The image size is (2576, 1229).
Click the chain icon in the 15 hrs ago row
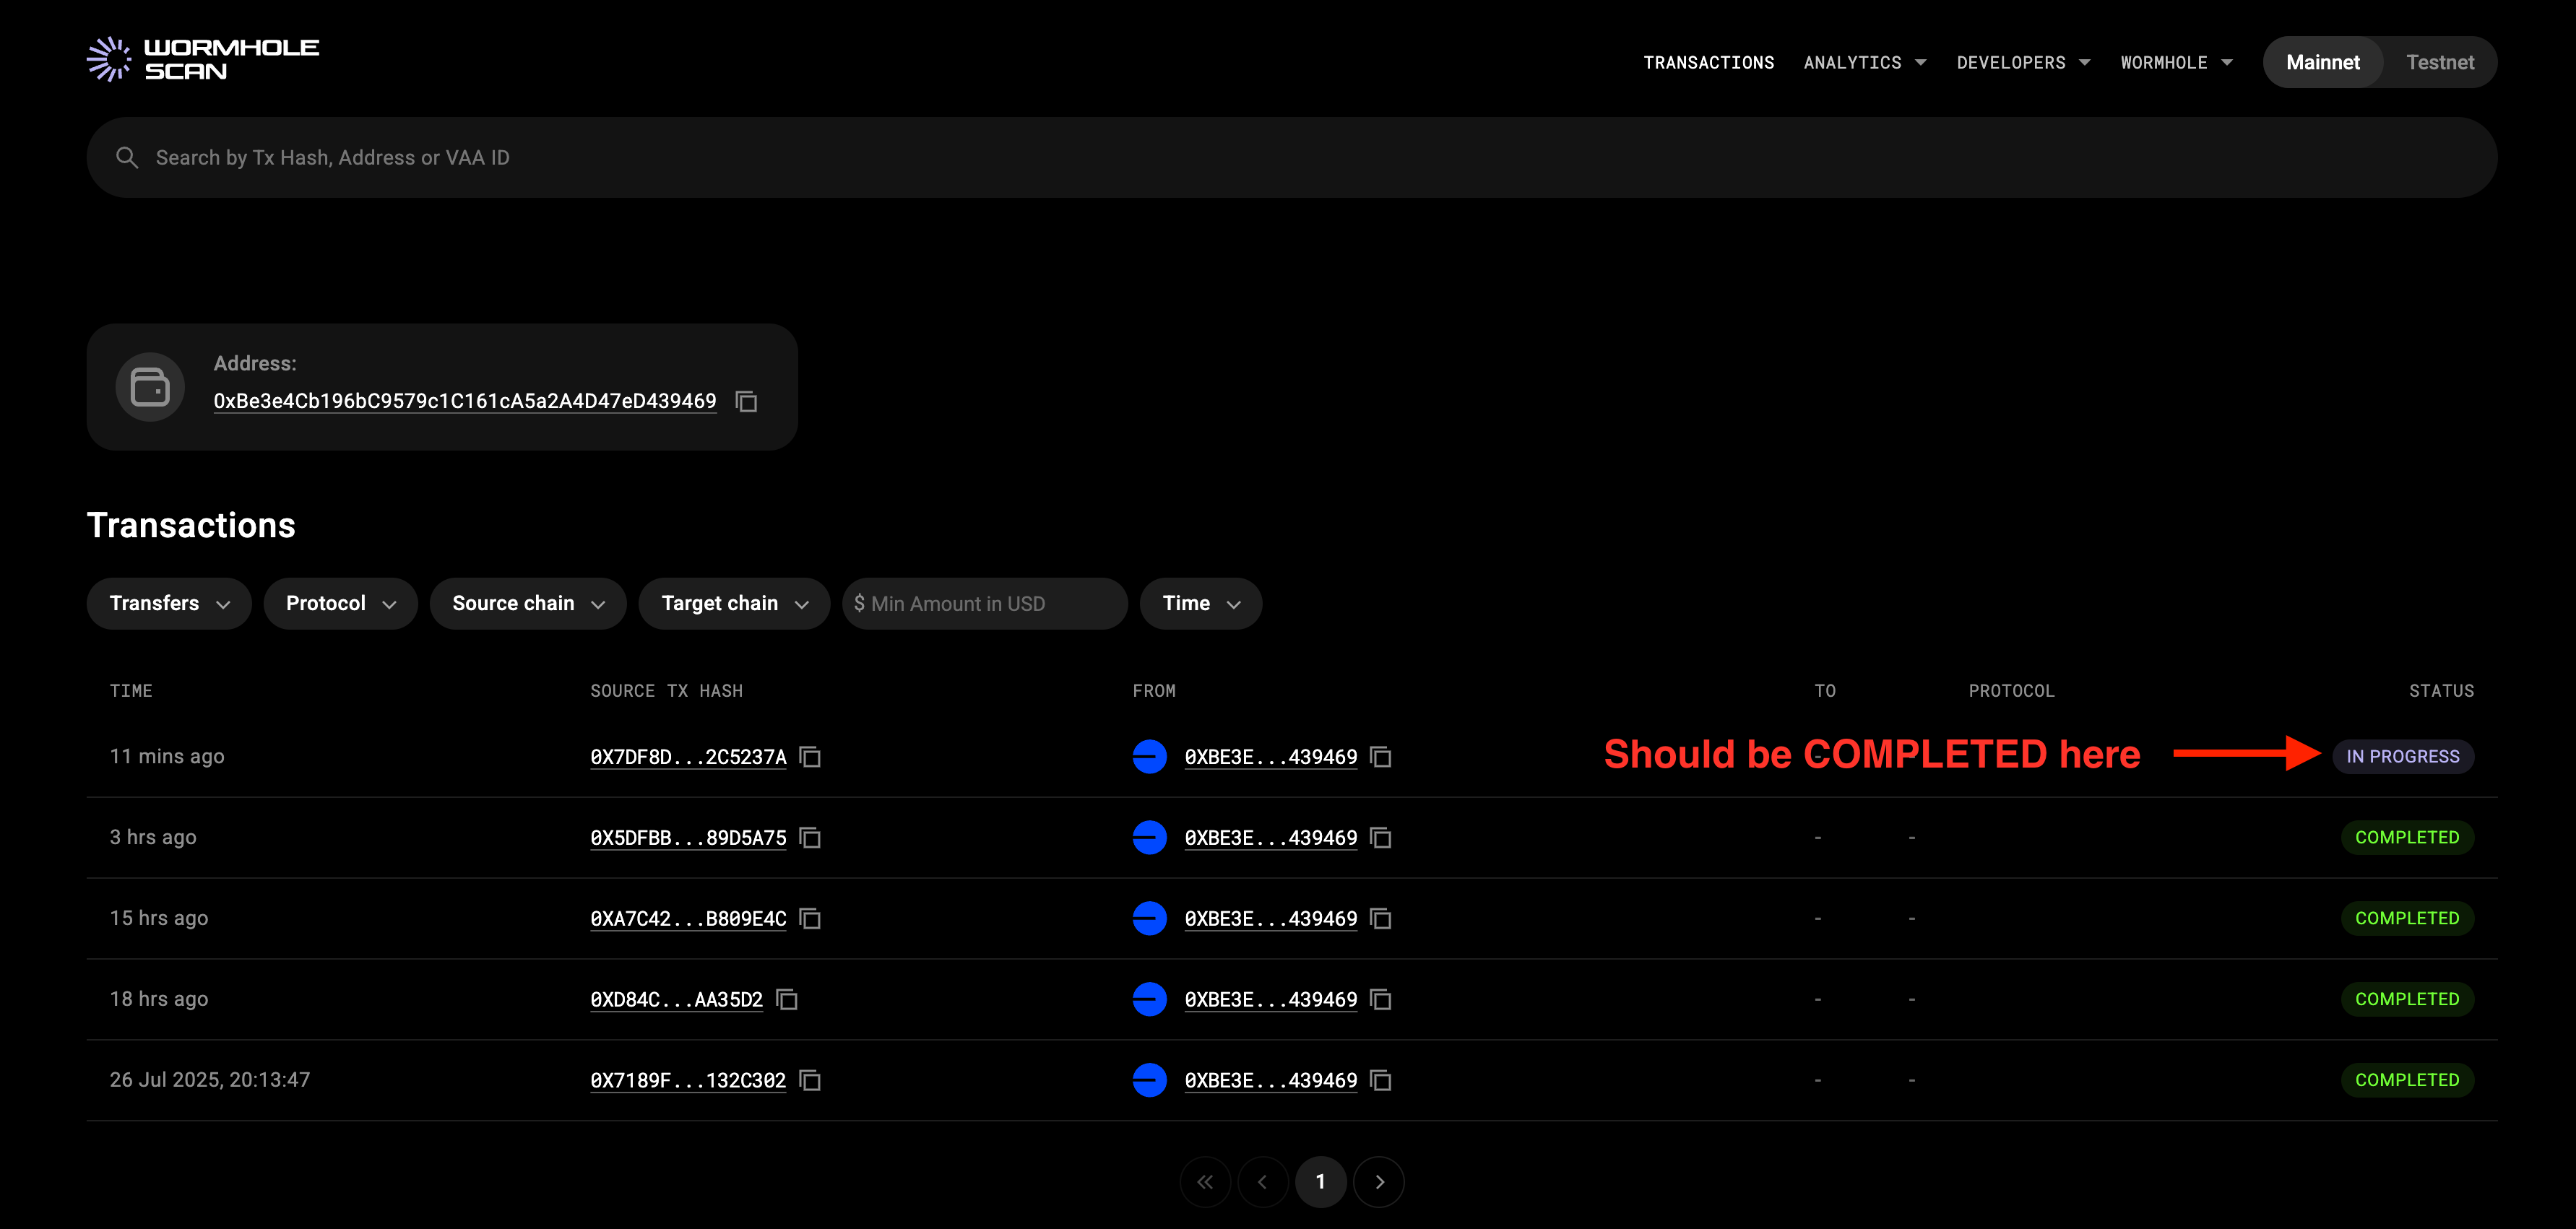1149,918
